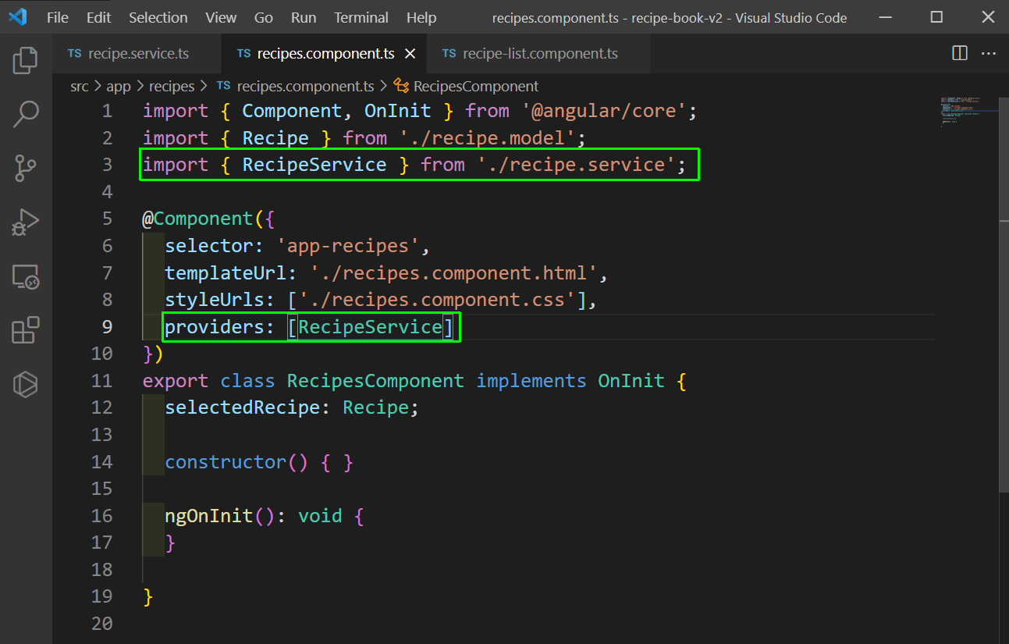Open the Go menu

264,17
